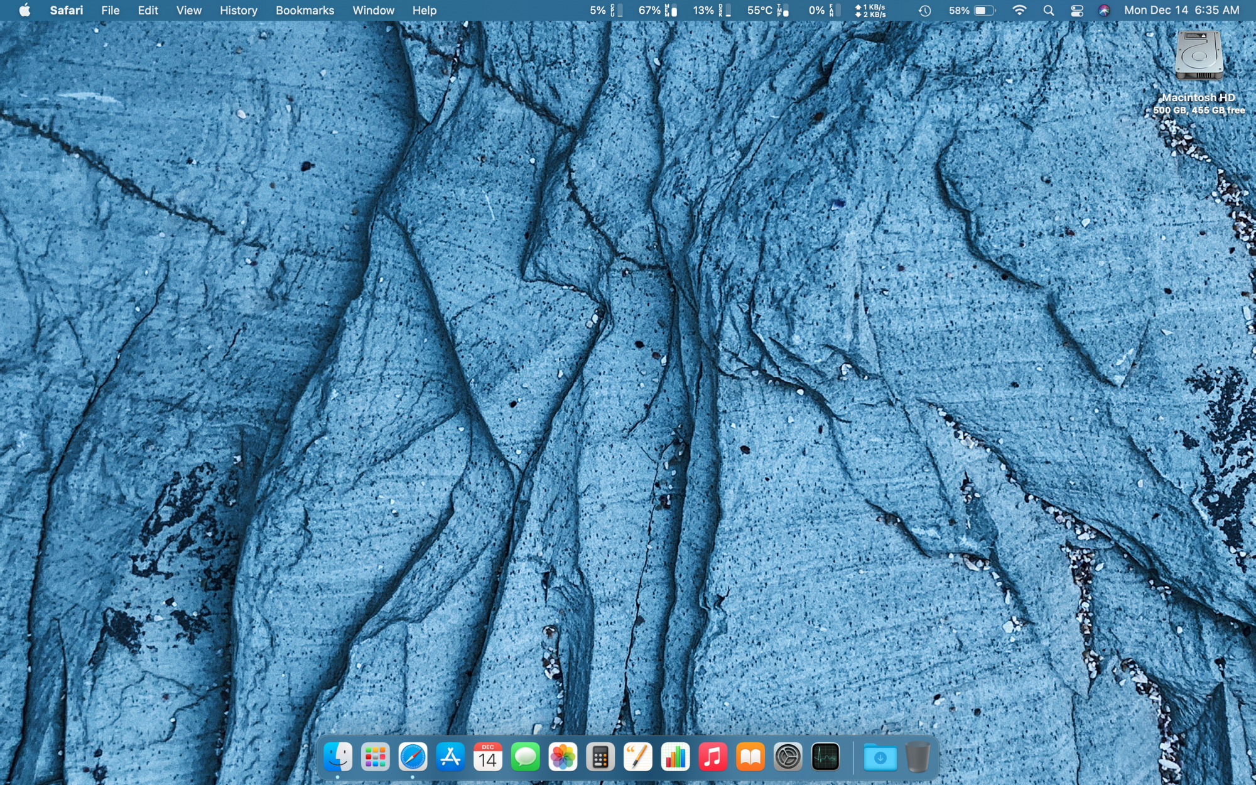Image resolution: width=1256 pixels, height=785 pixels.
Task: Open the Photos app icon
Action: pos(563,757)
